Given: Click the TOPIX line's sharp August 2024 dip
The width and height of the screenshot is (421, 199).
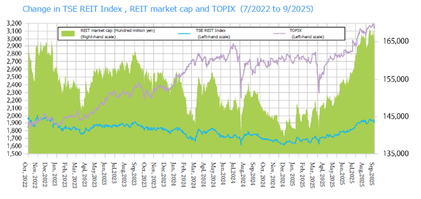Looking at the screenshot, I should pos(241,98).
